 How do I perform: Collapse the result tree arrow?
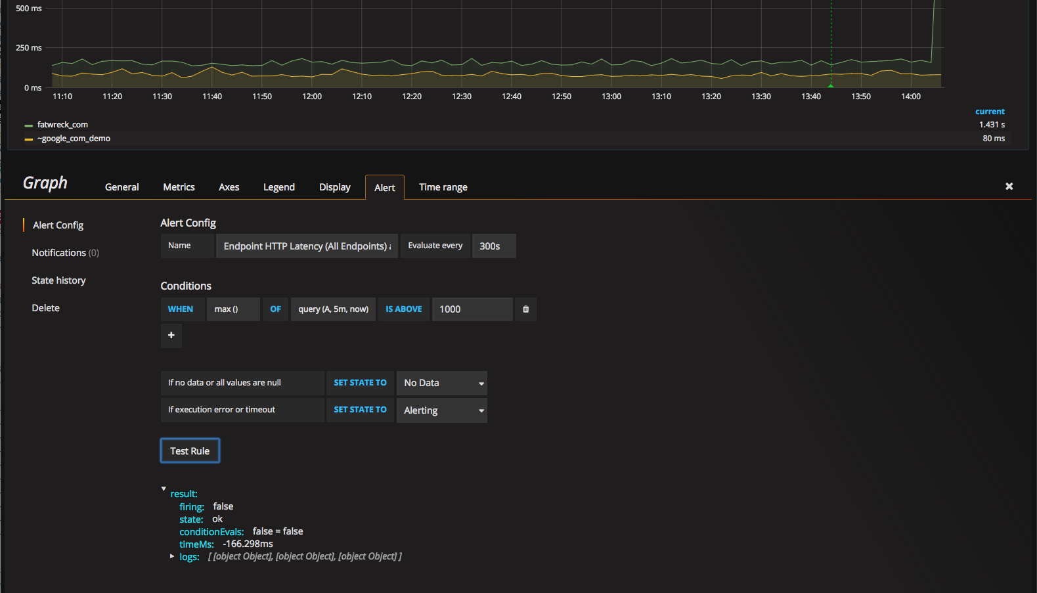(164, 489)
